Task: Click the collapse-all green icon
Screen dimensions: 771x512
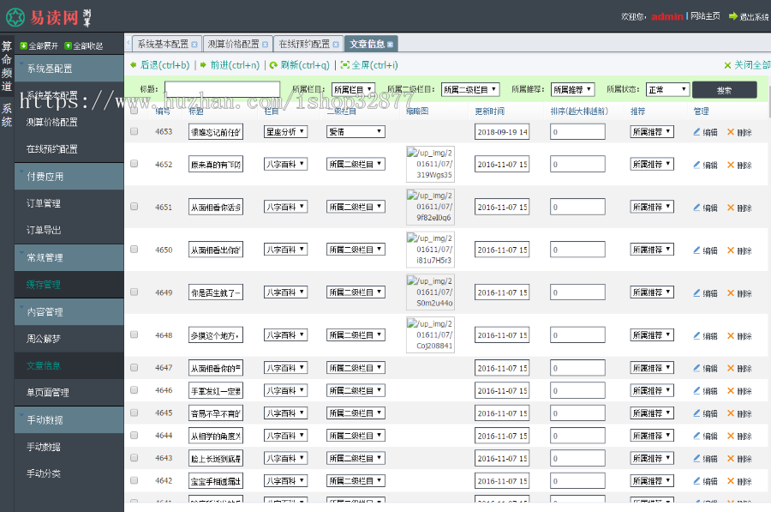Action: click(69, 45)
